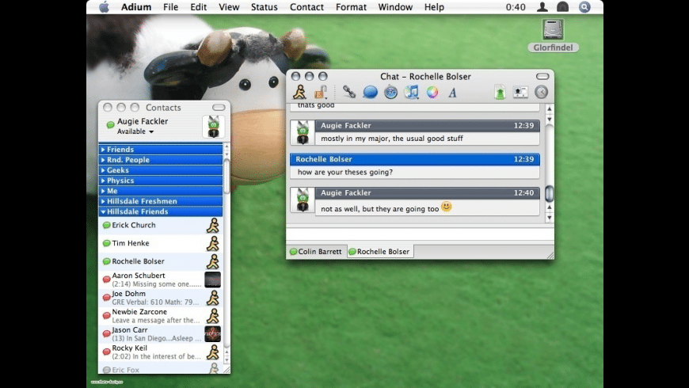Screen dimensions: 689x388
Task: Select contact Newbie Zarcone
Action: 161,315
